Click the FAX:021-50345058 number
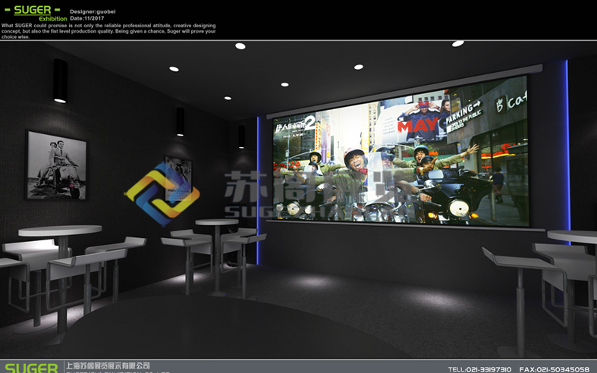 [554, 369]
